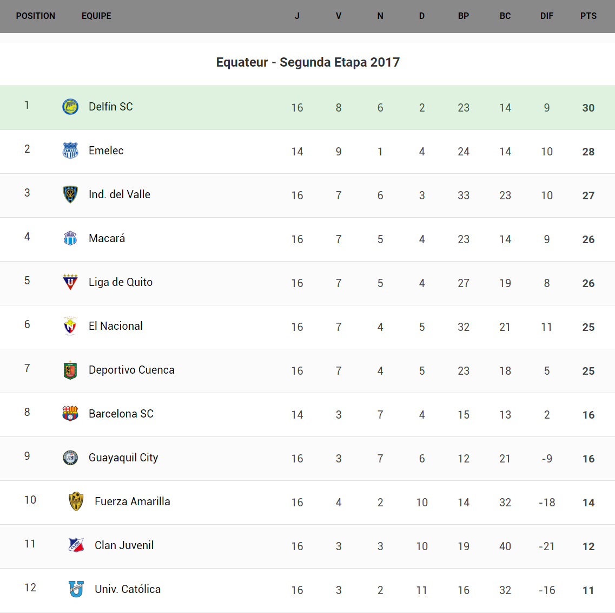Click Fuerza Amarilla team crest
Image resolution: width=615 pixels, height=613 pixels.
click(x=76, y=501)
